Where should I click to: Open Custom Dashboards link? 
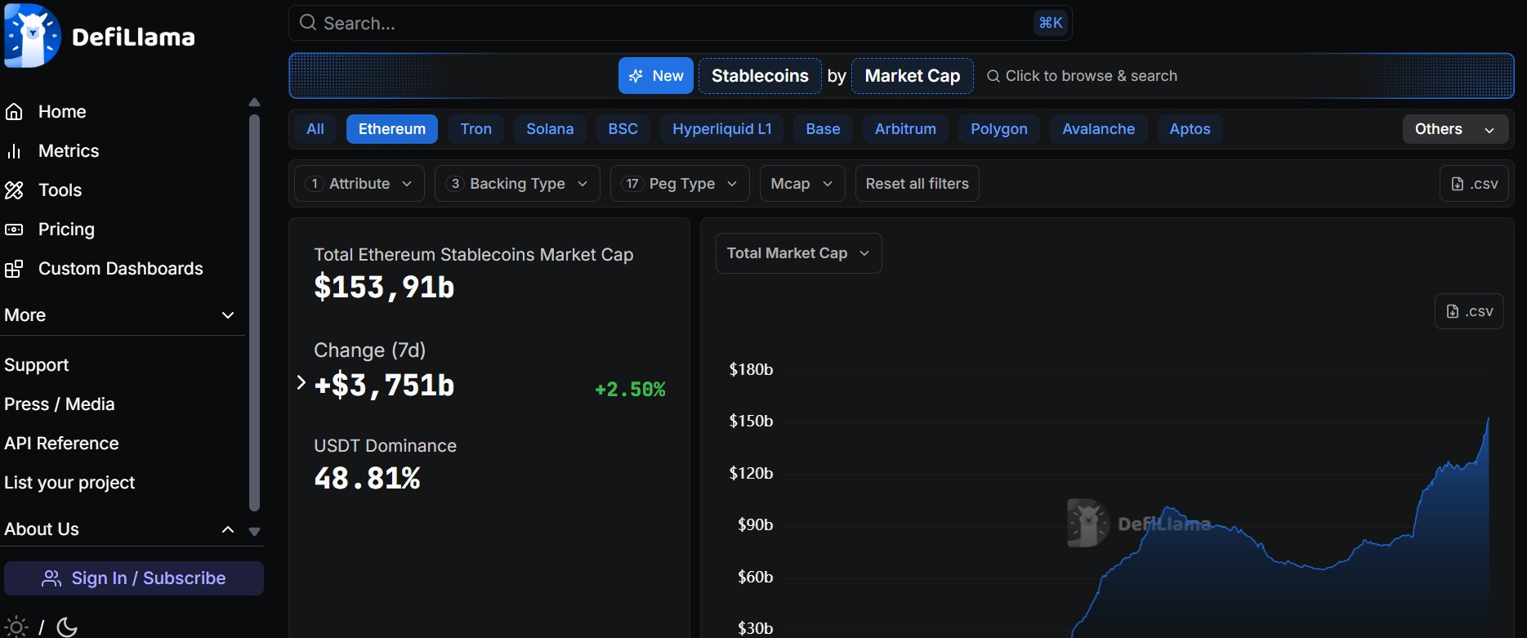point(121,269)
